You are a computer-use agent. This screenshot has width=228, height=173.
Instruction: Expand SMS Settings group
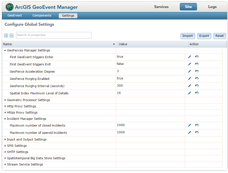pos(5,146)
